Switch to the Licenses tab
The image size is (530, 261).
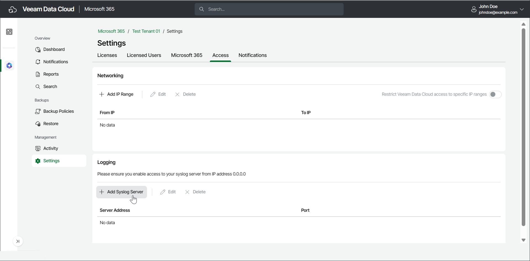pyautogui.click(x=107, y=55)
